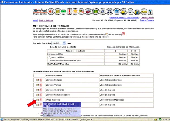Open summaries icon for Libro de Honorarios
The height and width of the screenshot is (121, 170).
pos(41,90)
